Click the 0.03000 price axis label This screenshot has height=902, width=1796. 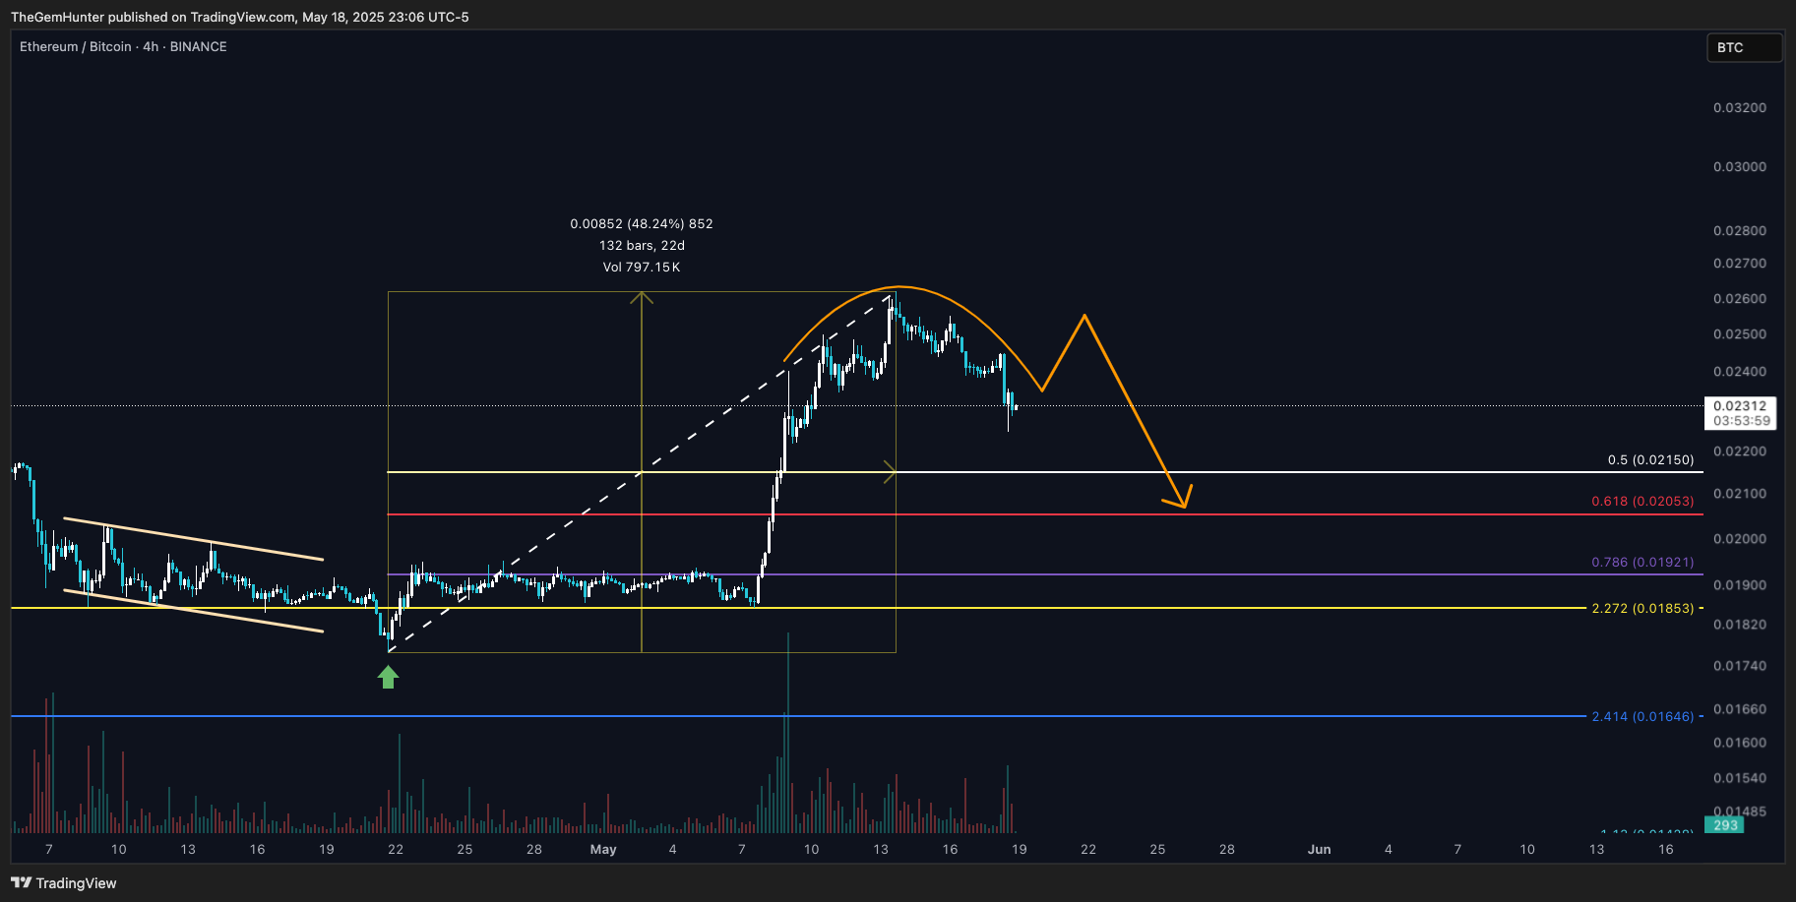click(x=1740, y=166)
